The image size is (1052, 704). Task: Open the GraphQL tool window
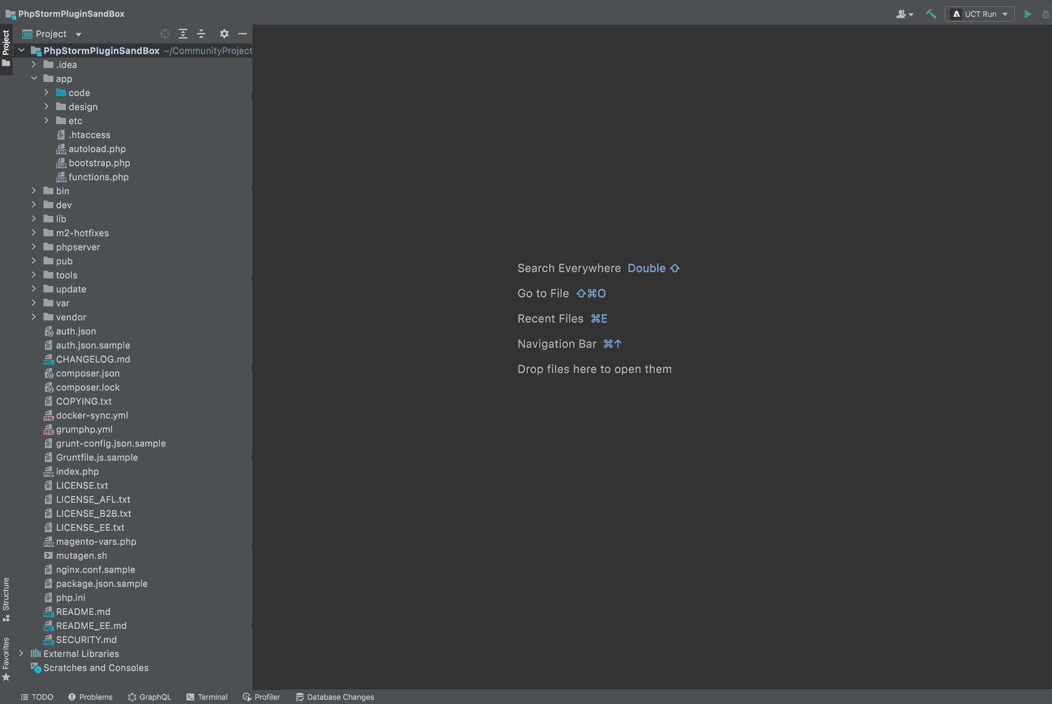149,697
